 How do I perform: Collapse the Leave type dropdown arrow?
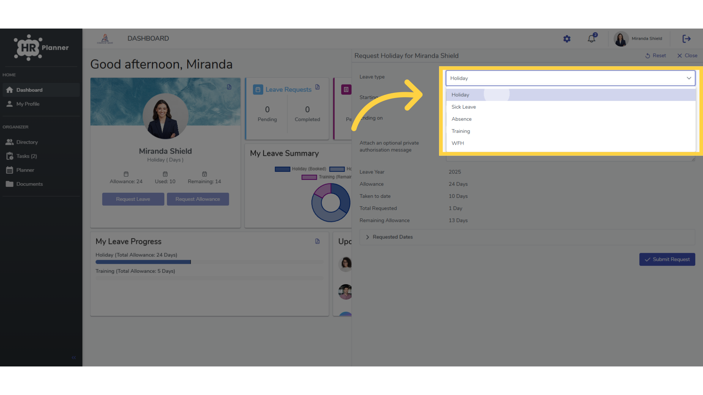coord(689,78)
